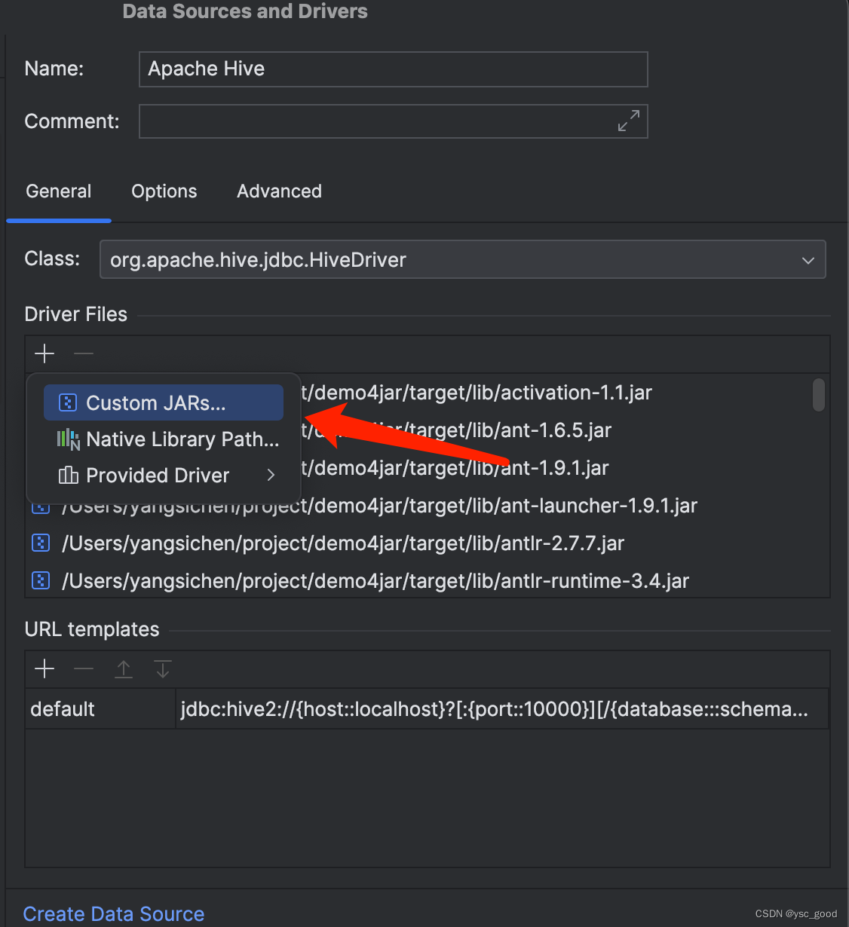Remove a URL template using minus icon
The width and height of the screenshot is (849, 927).
(83, 668)
